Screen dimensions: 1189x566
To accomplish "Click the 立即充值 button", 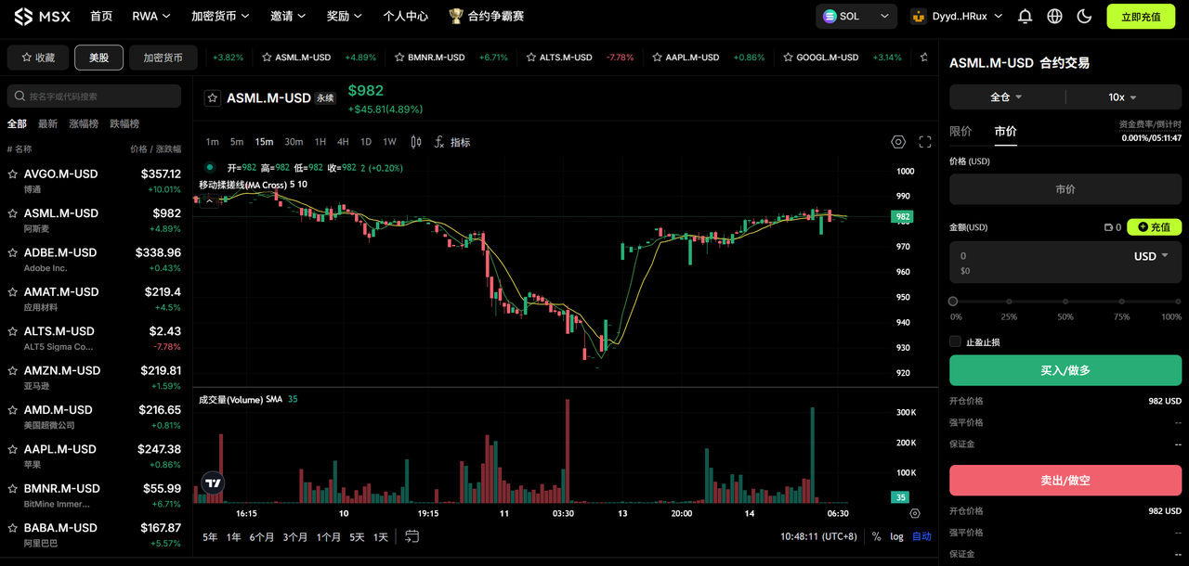I will point(1141,16).
